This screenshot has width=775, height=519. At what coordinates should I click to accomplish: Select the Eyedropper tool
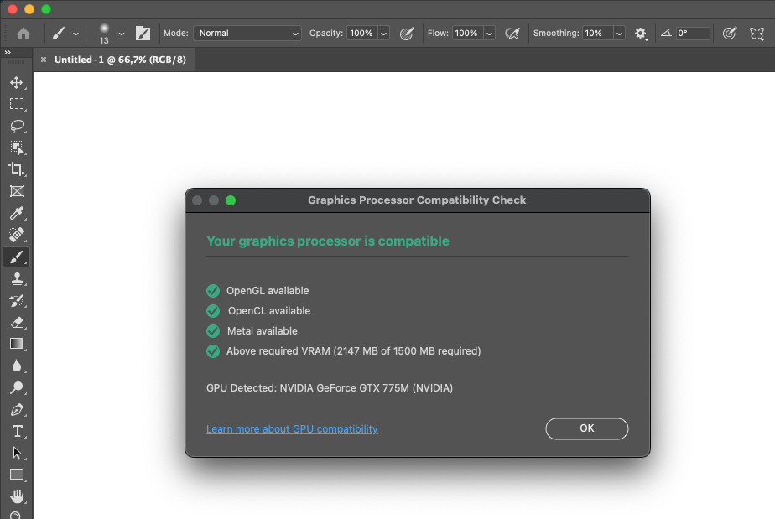click(17, 213)
